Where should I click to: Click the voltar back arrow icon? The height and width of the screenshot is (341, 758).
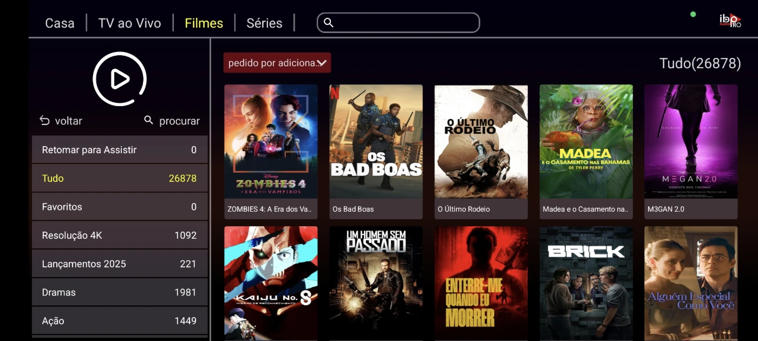pyautogui.click(x=44, y=121)
